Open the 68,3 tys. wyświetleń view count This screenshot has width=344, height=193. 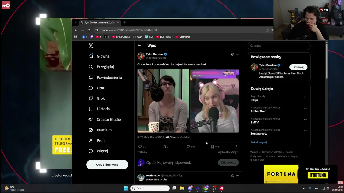(178, 138)
